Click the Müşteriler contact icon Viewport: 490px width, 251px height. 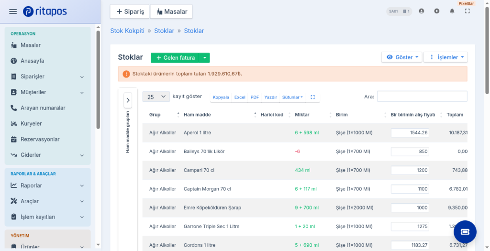coord(13,92)
